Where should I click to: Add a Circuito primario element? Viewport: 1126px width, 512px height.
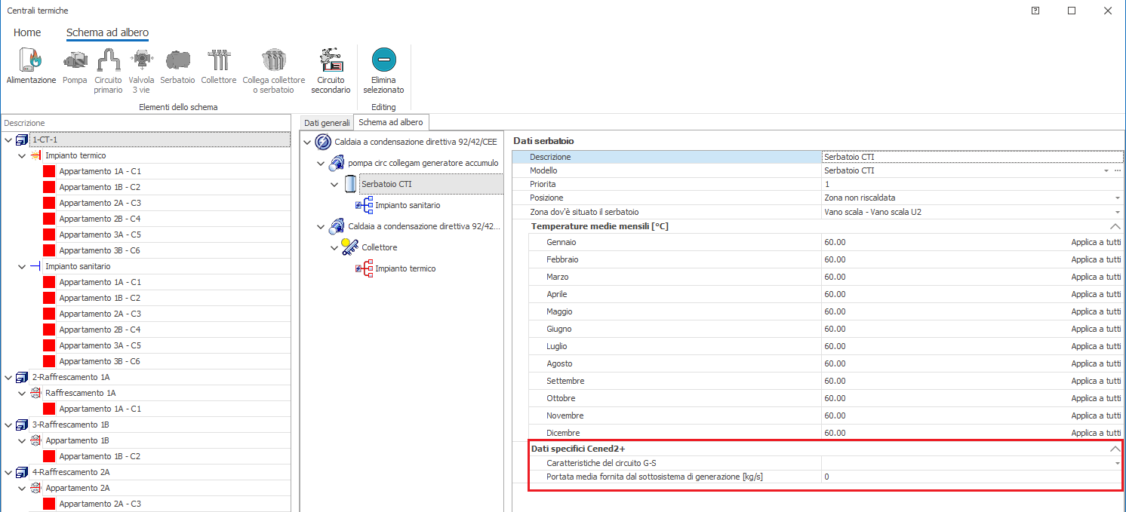point(108,62)
